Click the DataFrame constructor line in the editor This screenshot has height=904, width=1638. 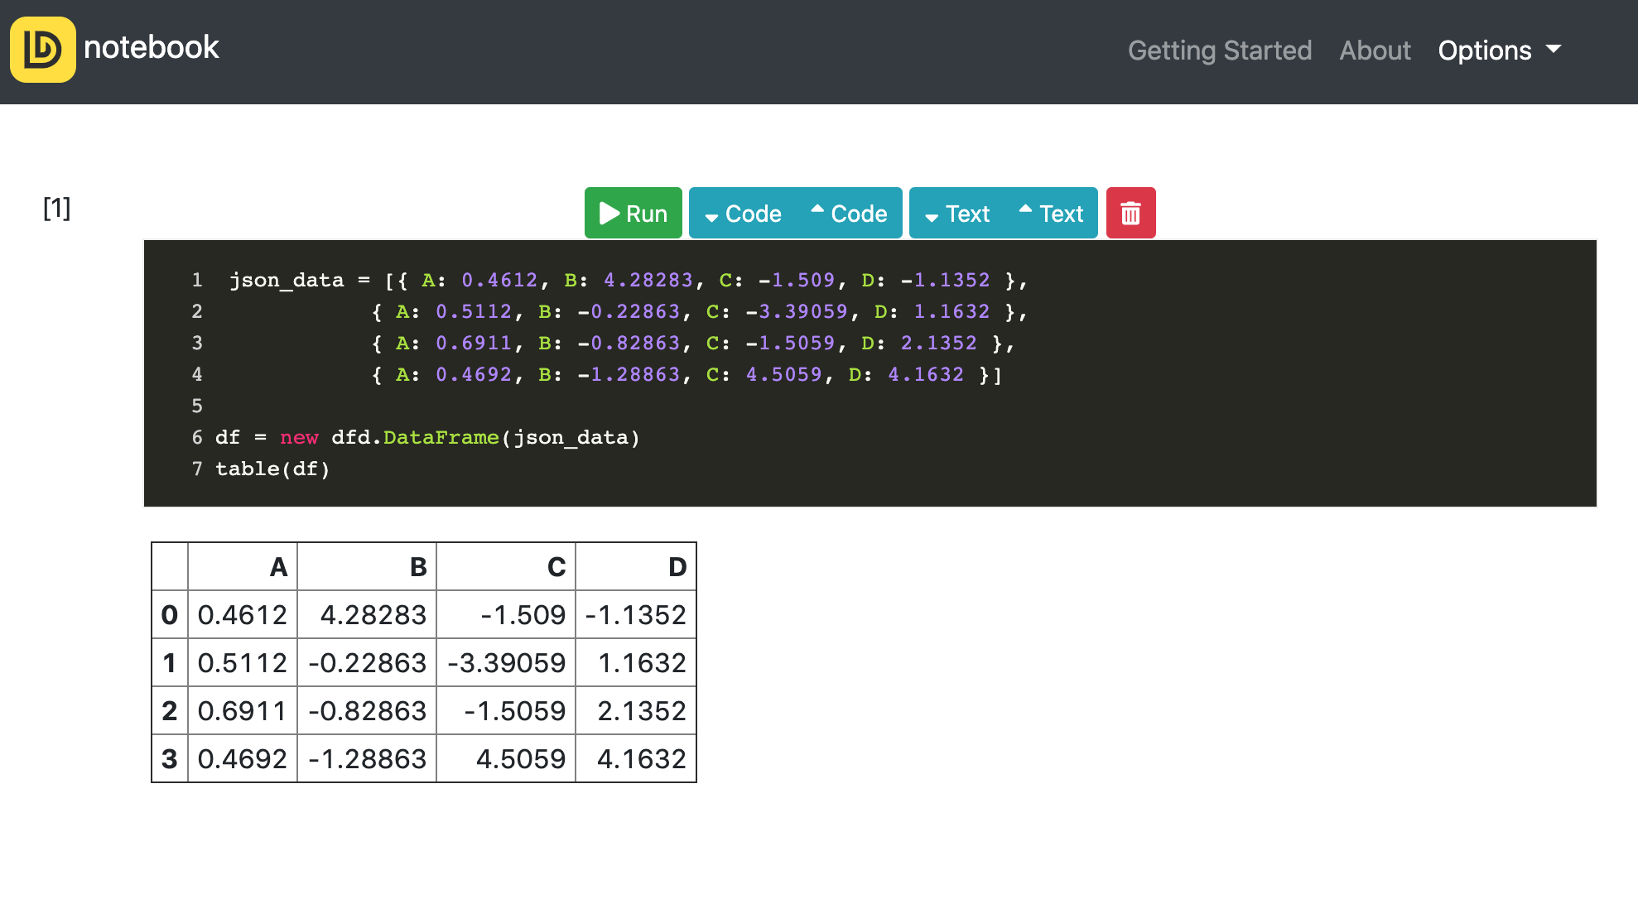[x=427, y=438]
